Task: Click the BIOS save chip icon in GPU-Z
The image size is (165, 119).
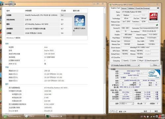Action: point(157,25)
